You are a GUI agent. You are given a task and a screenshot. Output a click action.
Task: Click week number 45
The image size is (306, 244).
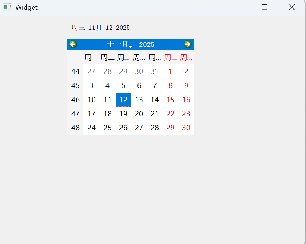[75, 85]
